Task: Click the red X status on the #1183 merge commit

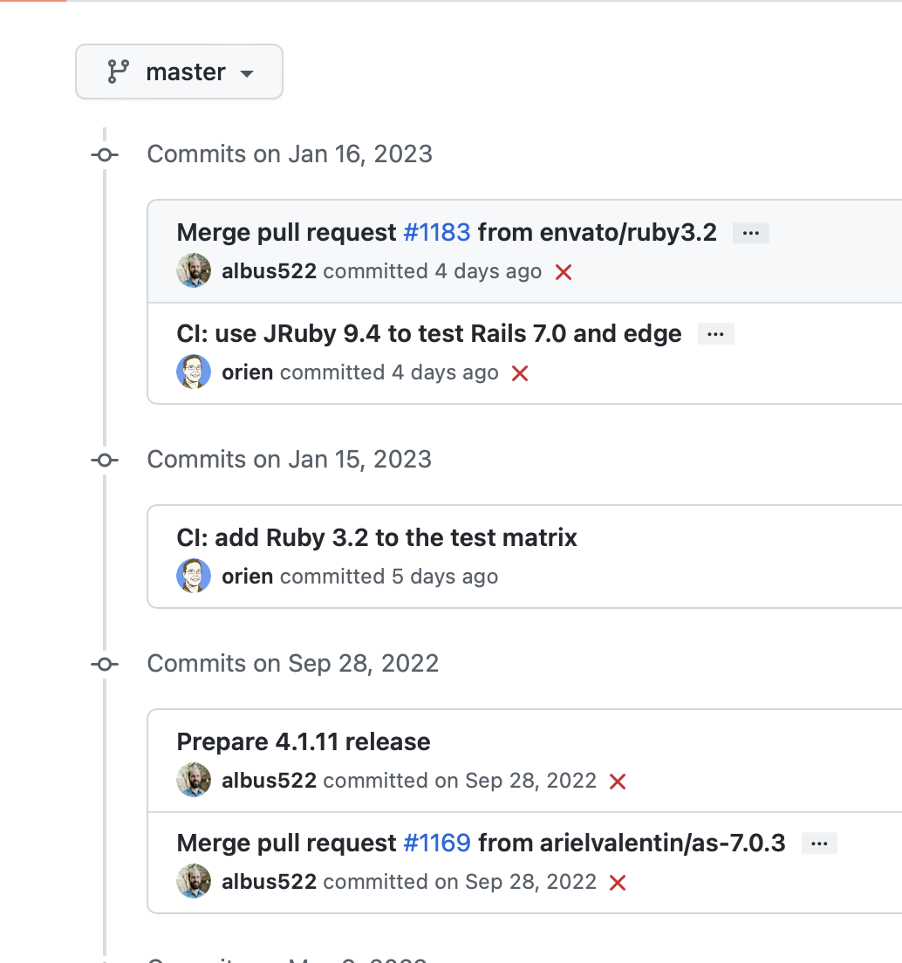Action: click(563, 271)
